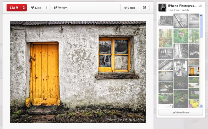The height and width of the screenshot is (129, 208).
Task: Open the black-and-white tree trunk thumbnail
Action: [181, 51]
